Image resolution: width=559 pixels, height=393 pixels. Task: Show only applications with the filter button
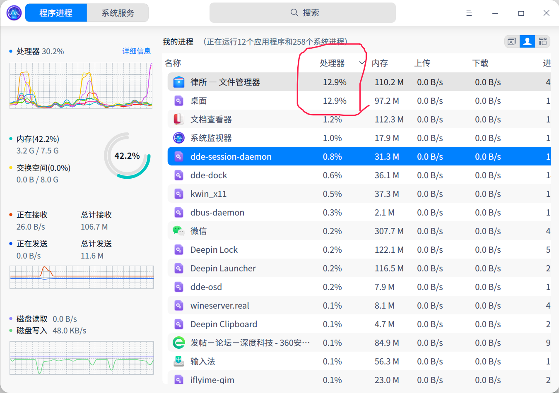pyautogui.click(x=512, y=41)
